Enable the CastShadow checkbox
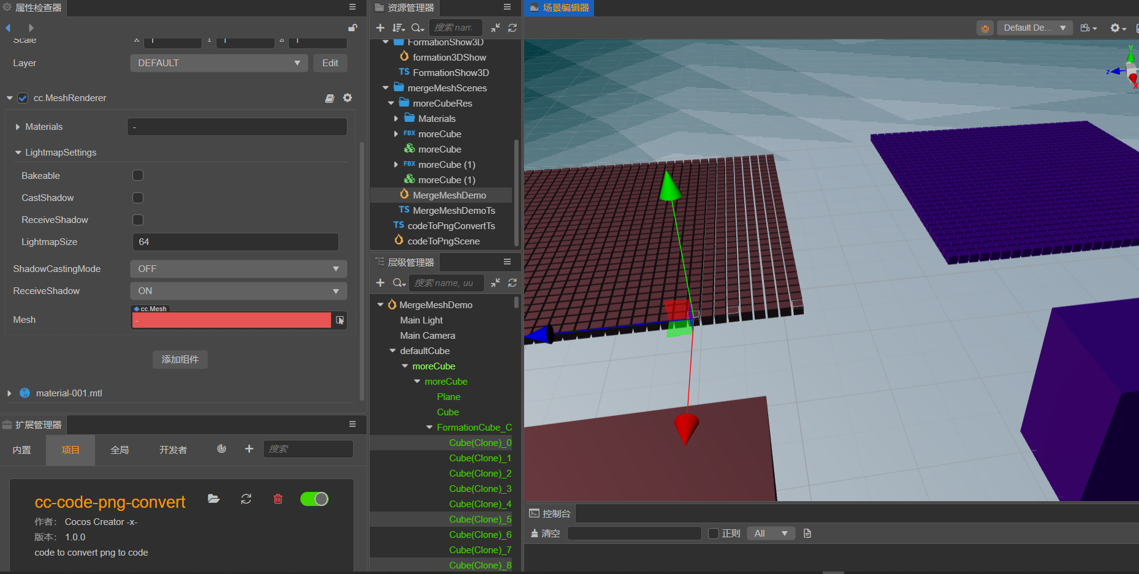Screen dimensions: 1139x574 (x=138, y=198)
